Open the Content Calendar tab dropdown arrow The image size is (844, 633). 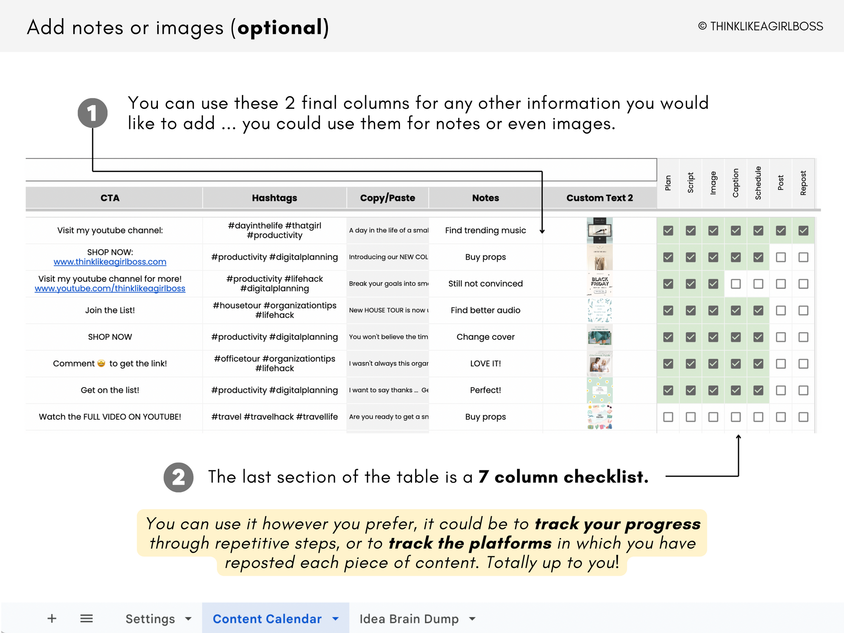click(x=335, y=619)
